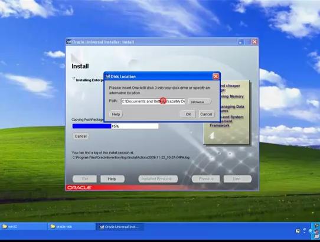Click the Installed Products button
Image resolution: width=320 pixels, height=242 pixels.
point(158,179)
